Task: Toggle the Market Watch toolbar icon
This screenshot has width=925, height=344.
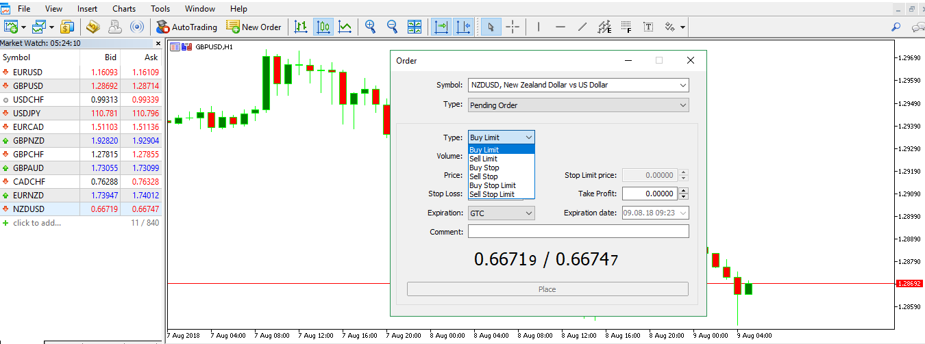Action: (66, 27)
